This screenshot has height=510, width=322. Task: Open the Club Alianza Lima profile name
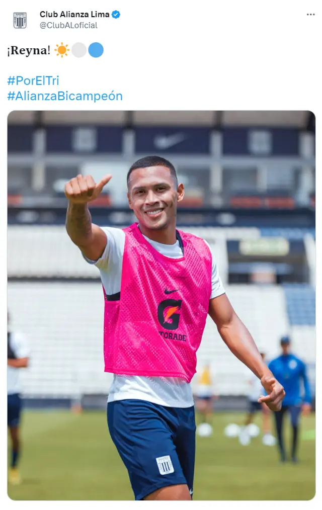click(x=74, y=14)
